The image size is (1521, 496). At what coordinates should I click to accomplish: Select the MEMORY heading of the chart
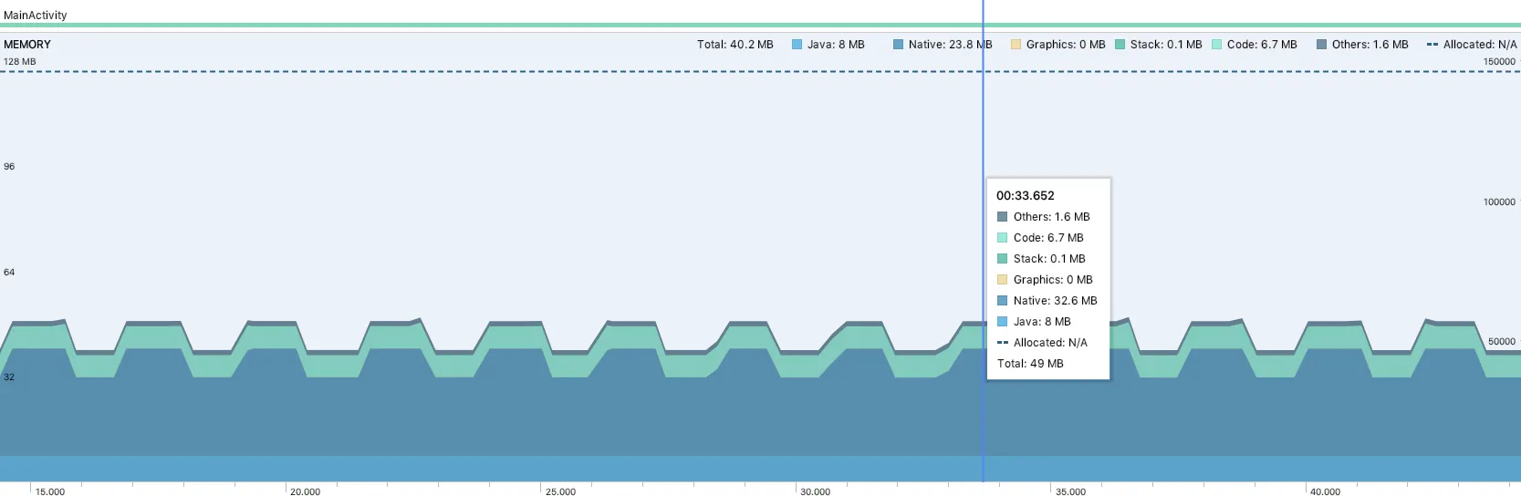[x=27, y=45]
